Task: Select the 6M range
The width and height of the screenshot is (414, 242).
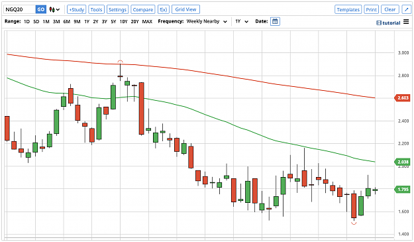Action: coord(66,22)
